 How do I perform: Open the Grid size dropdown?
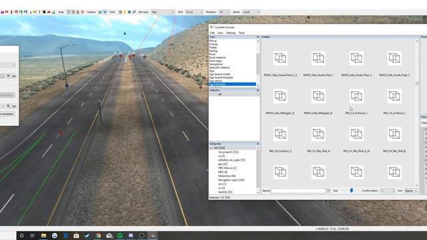point(194,12)
